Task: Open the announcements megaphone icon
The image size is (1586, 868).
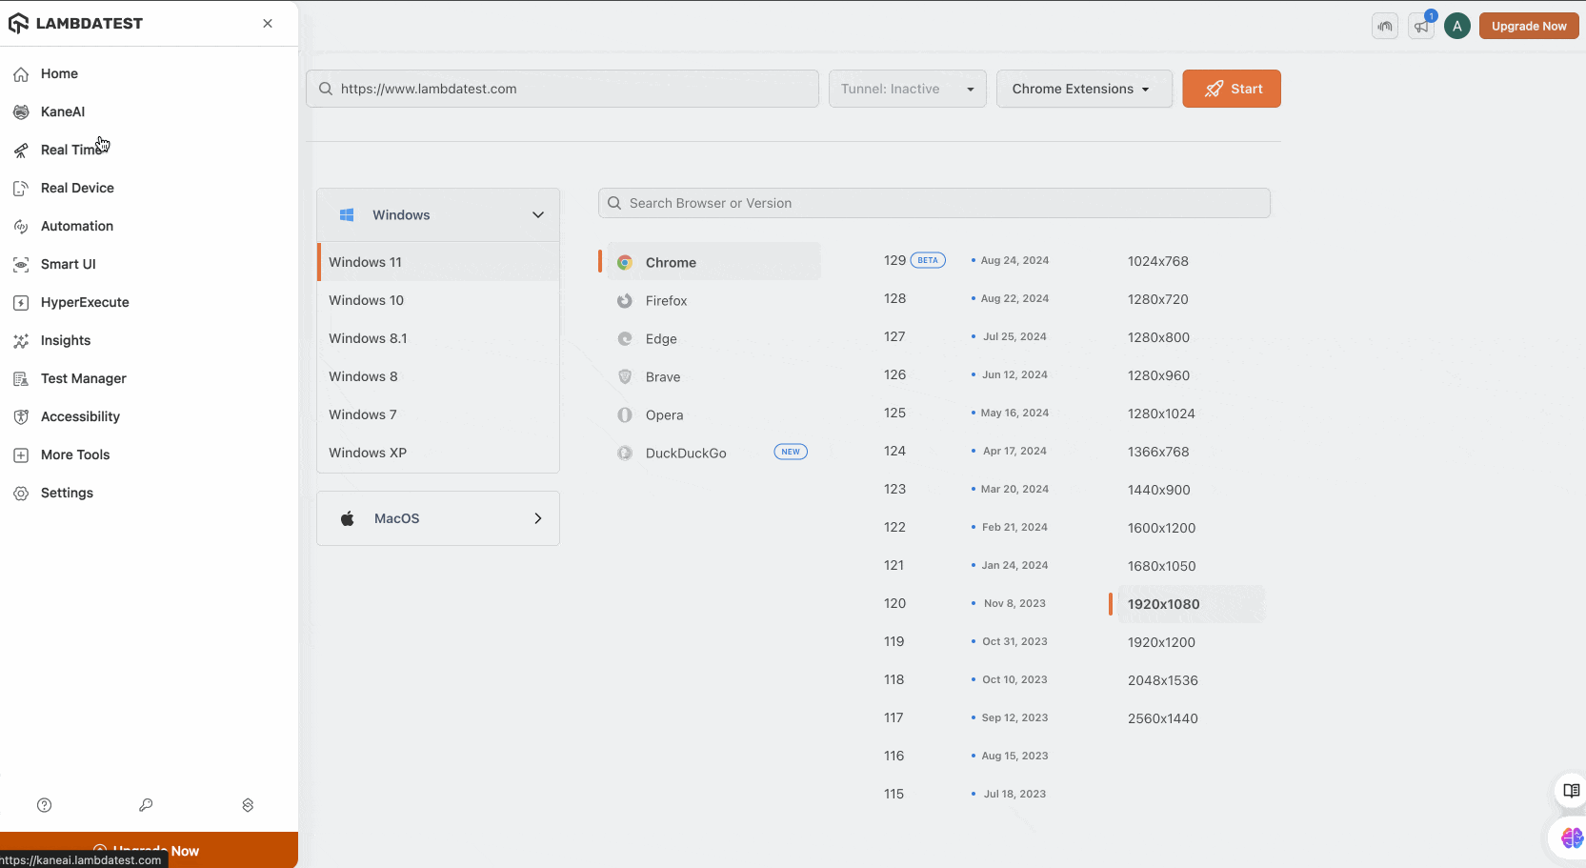Action: (1421, 27)
